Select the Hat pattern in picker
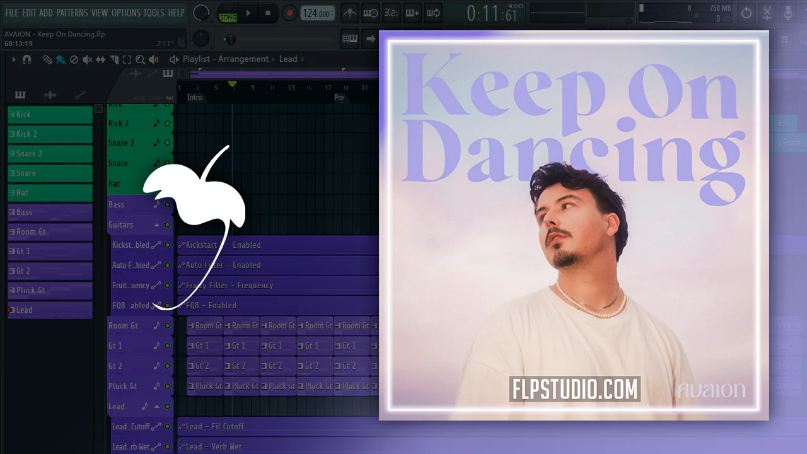Screen dimensions: 807x454 point(50,193)
